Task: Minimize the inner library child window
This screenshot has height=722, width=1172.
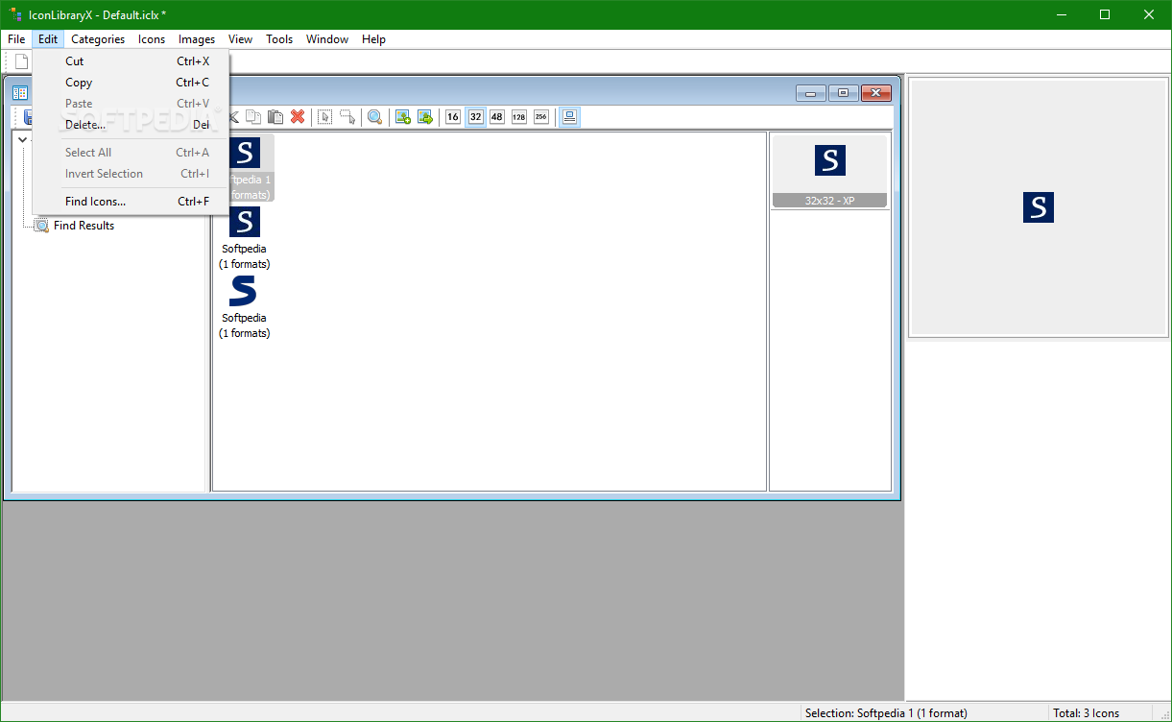Action: 811,93
